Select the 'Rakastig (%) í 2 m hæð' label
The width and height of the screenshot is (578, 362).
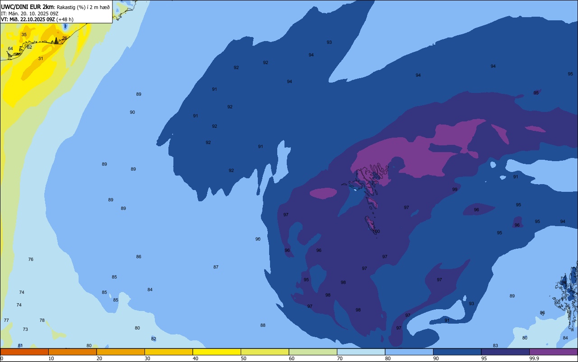(x=83, y=7)
